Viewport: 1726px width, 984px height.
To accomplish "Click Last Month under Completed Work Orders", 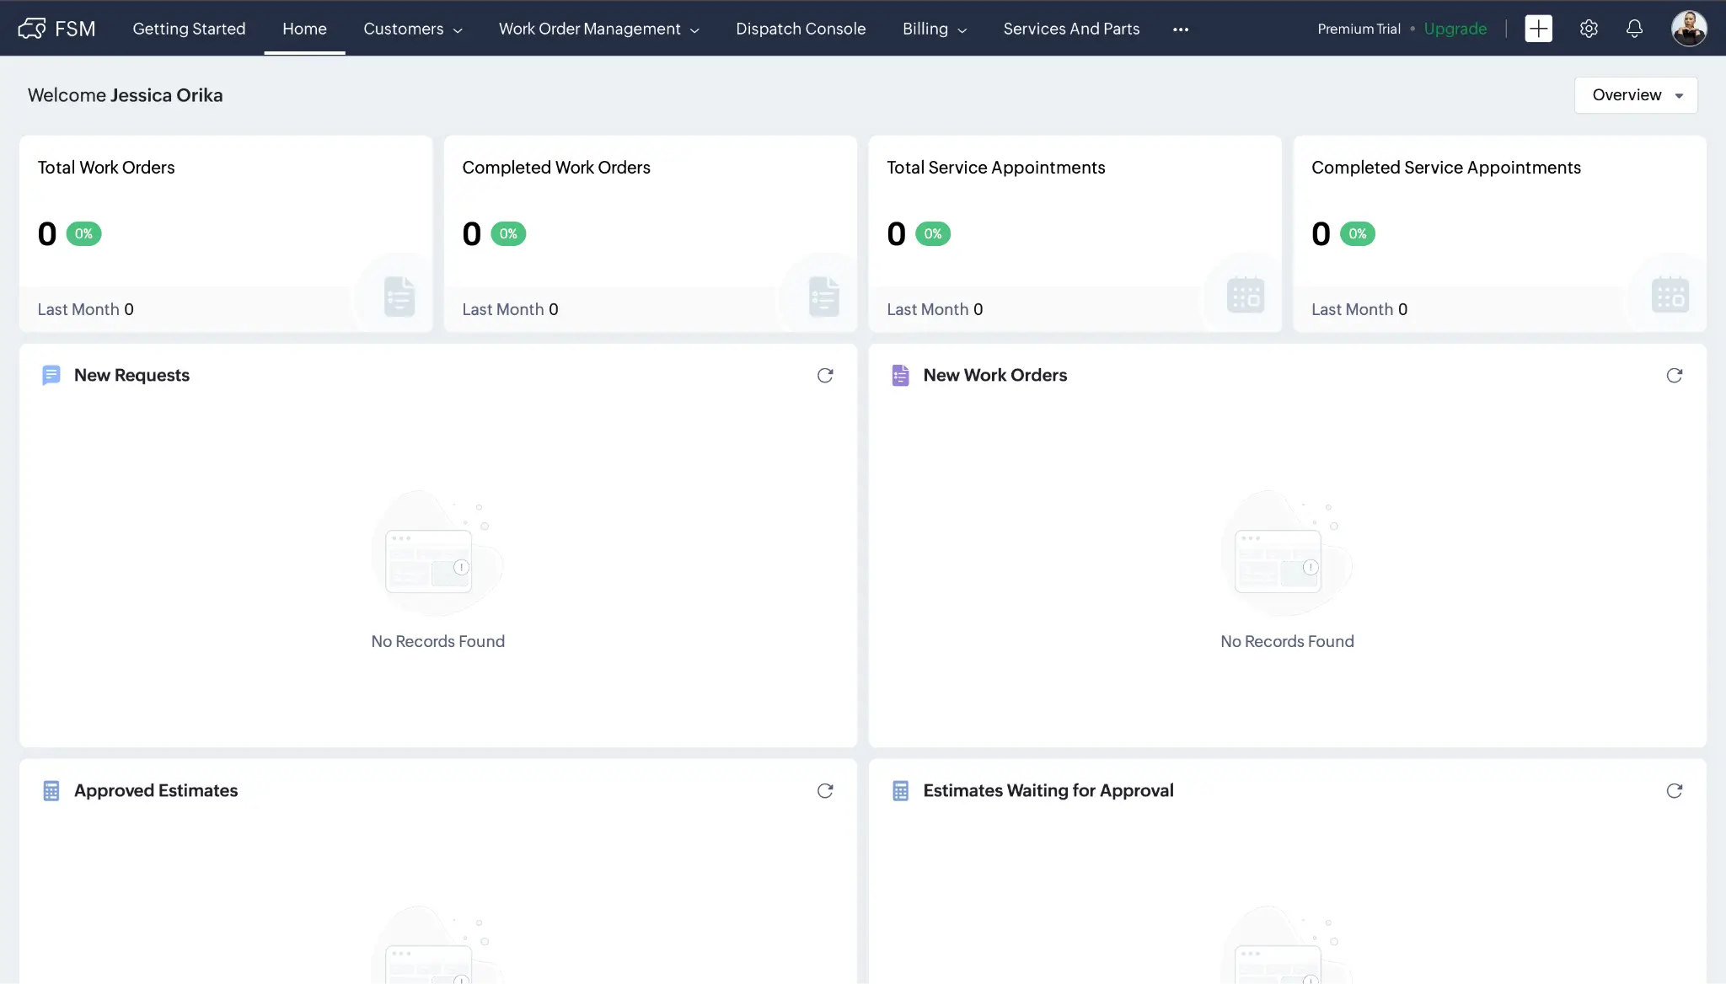I will (x=511, y=309).
